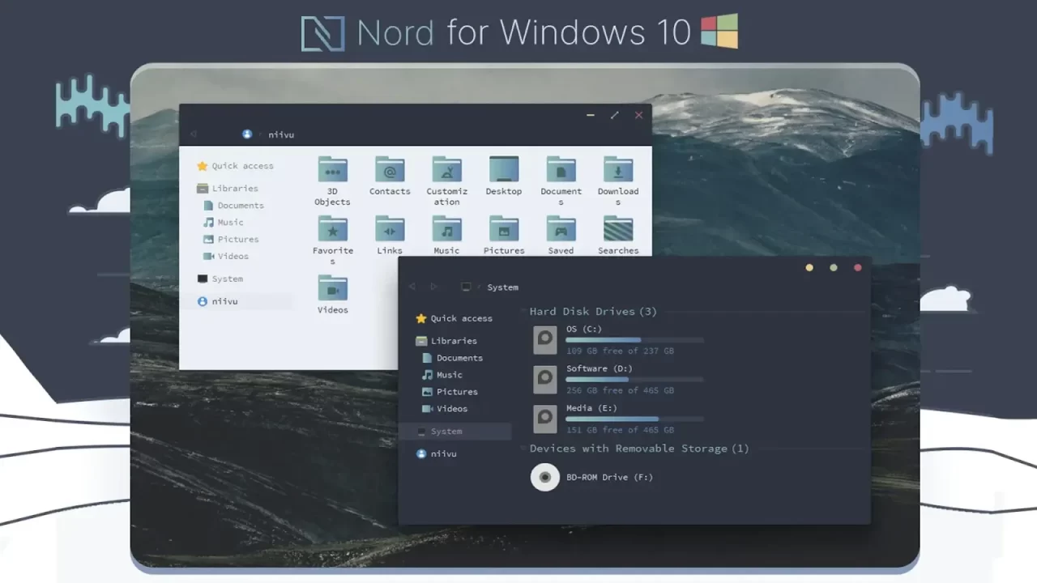
Task: Click the Media (E:) usage bar
Action: tap(634, 419)
